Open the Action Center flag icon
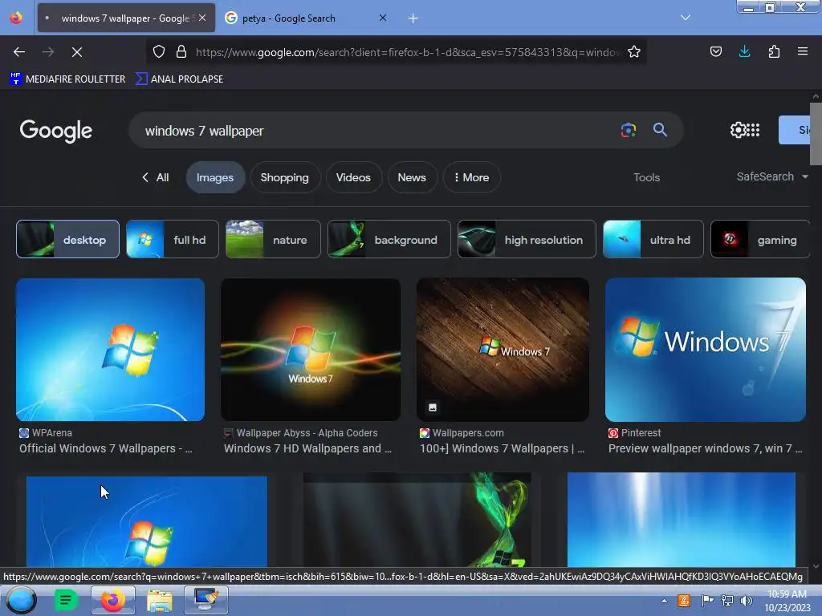The width and height of the screenshot is (822, 616). point(706,601)
